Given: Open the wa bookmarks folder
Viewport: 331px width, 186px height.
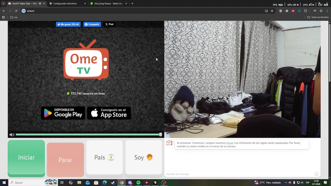Looking at the screenshot, I should pyautogui.click(x=14, y=17).
